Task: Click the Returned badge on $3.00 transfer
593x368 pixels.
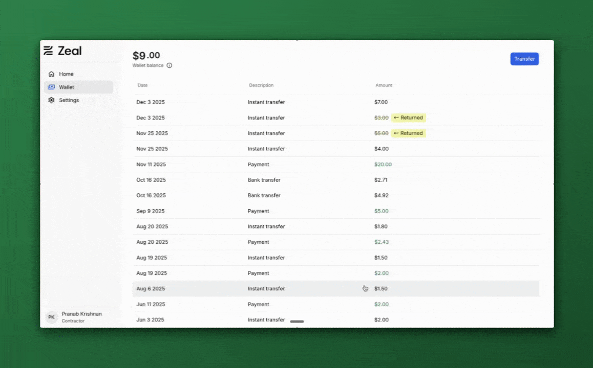Action: point(409,118)
